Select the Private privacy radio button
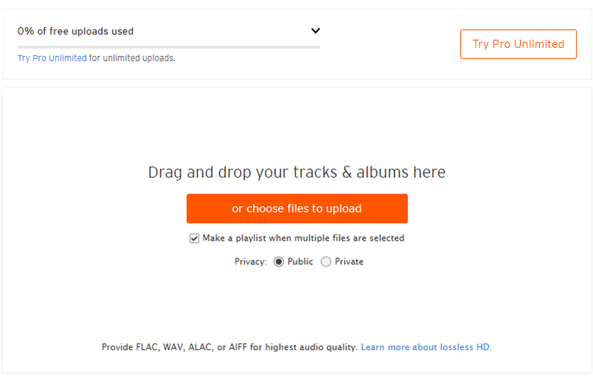Image resolution: width=593 pixels, height=381 pixels. (326, 262)
